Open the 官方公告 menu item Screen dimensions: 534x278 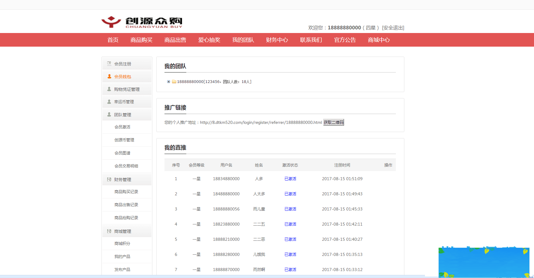(x=344, y=40)
